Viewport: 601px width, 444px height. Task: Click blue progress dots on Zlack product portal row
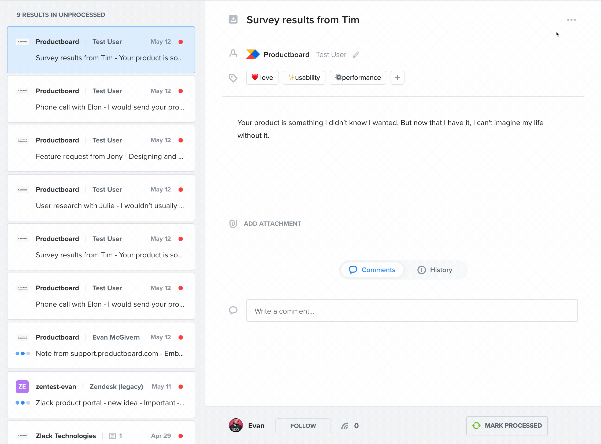pos(23,402)
